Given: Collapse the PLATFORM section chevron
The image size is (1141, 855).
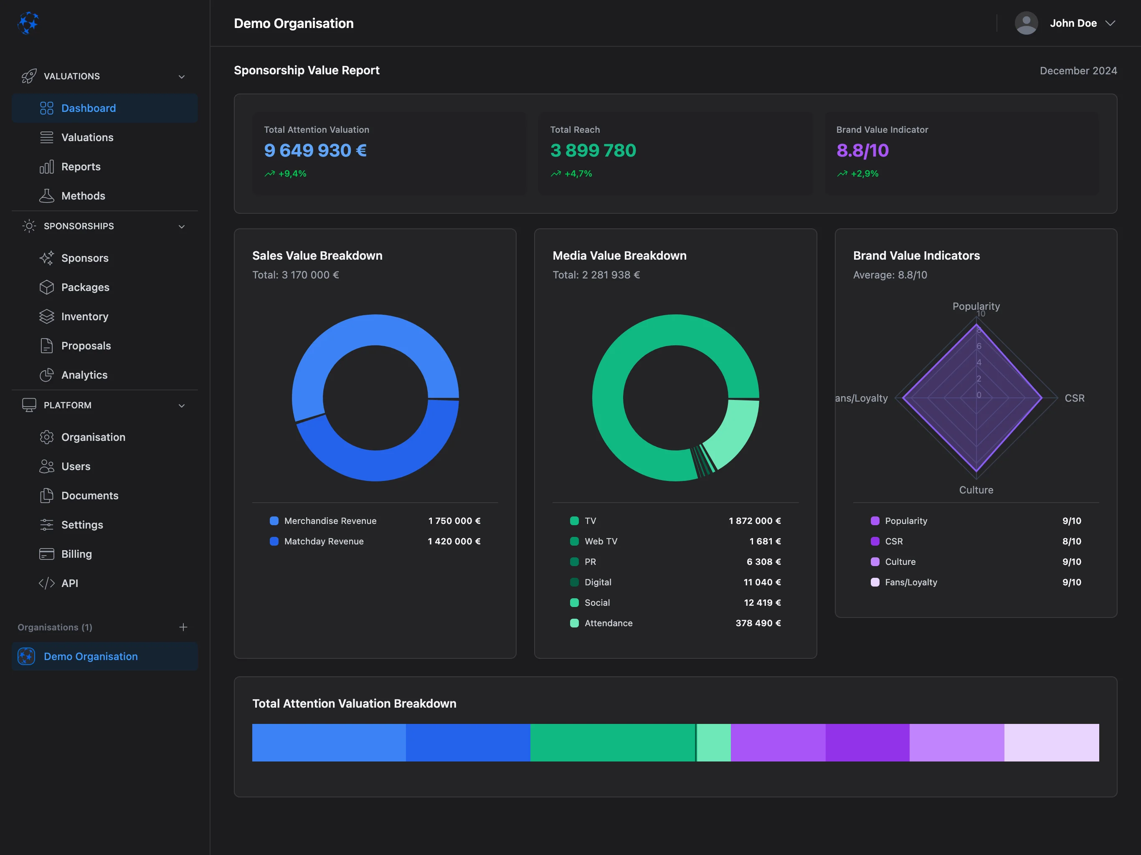Looking at the screenshot, I should pyautogui.click(x=182, y=406).
